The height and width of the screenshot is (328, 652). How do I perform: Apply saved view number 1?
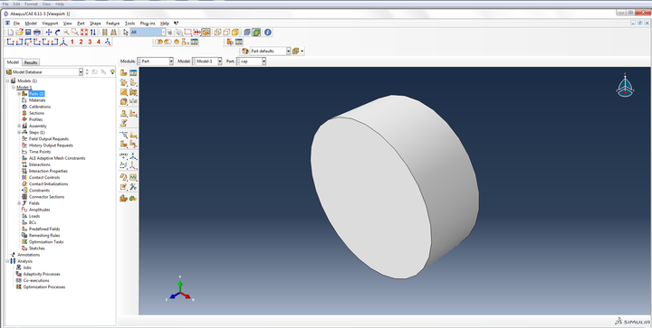click(x=72, y=42)
